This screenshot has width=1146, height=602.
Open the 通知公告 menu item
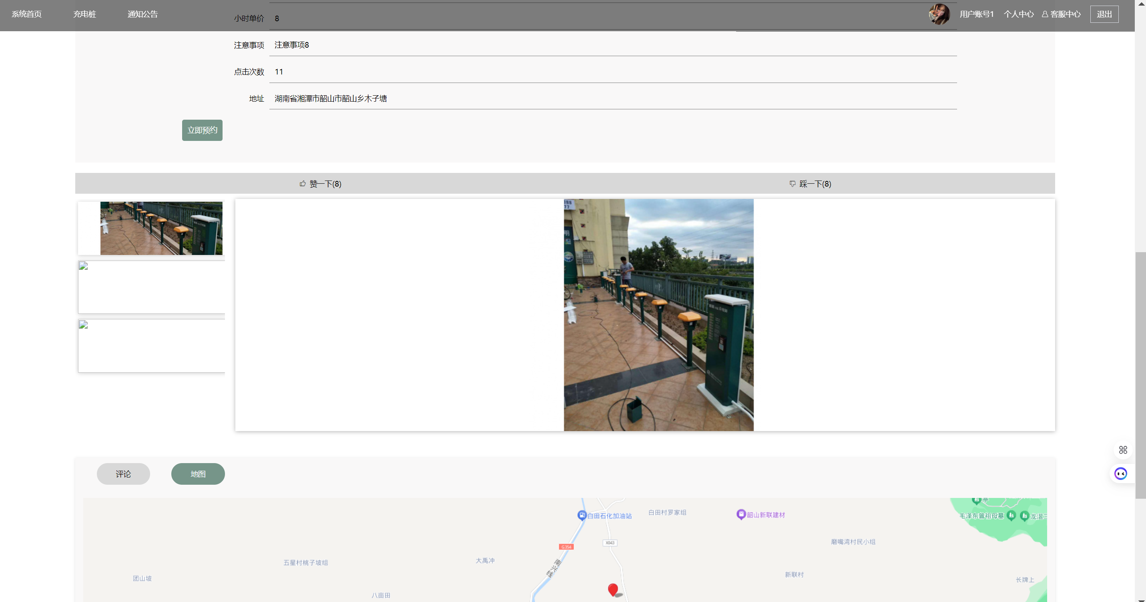click(x=143, y=14)
